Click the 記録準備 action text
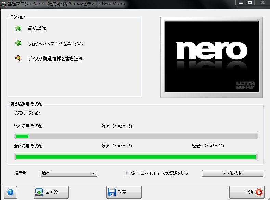The height and width of the screenshot is (200, 270). (x=37, y=28)
